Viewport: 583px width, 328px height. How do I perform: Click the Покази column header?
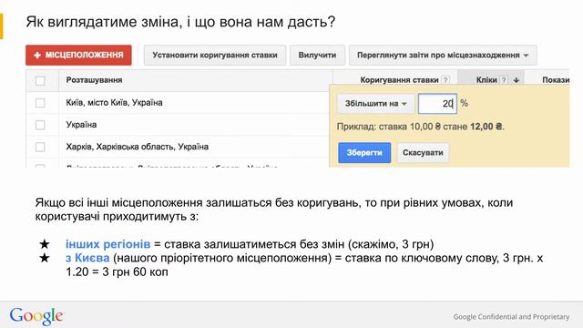pos(556,80)
